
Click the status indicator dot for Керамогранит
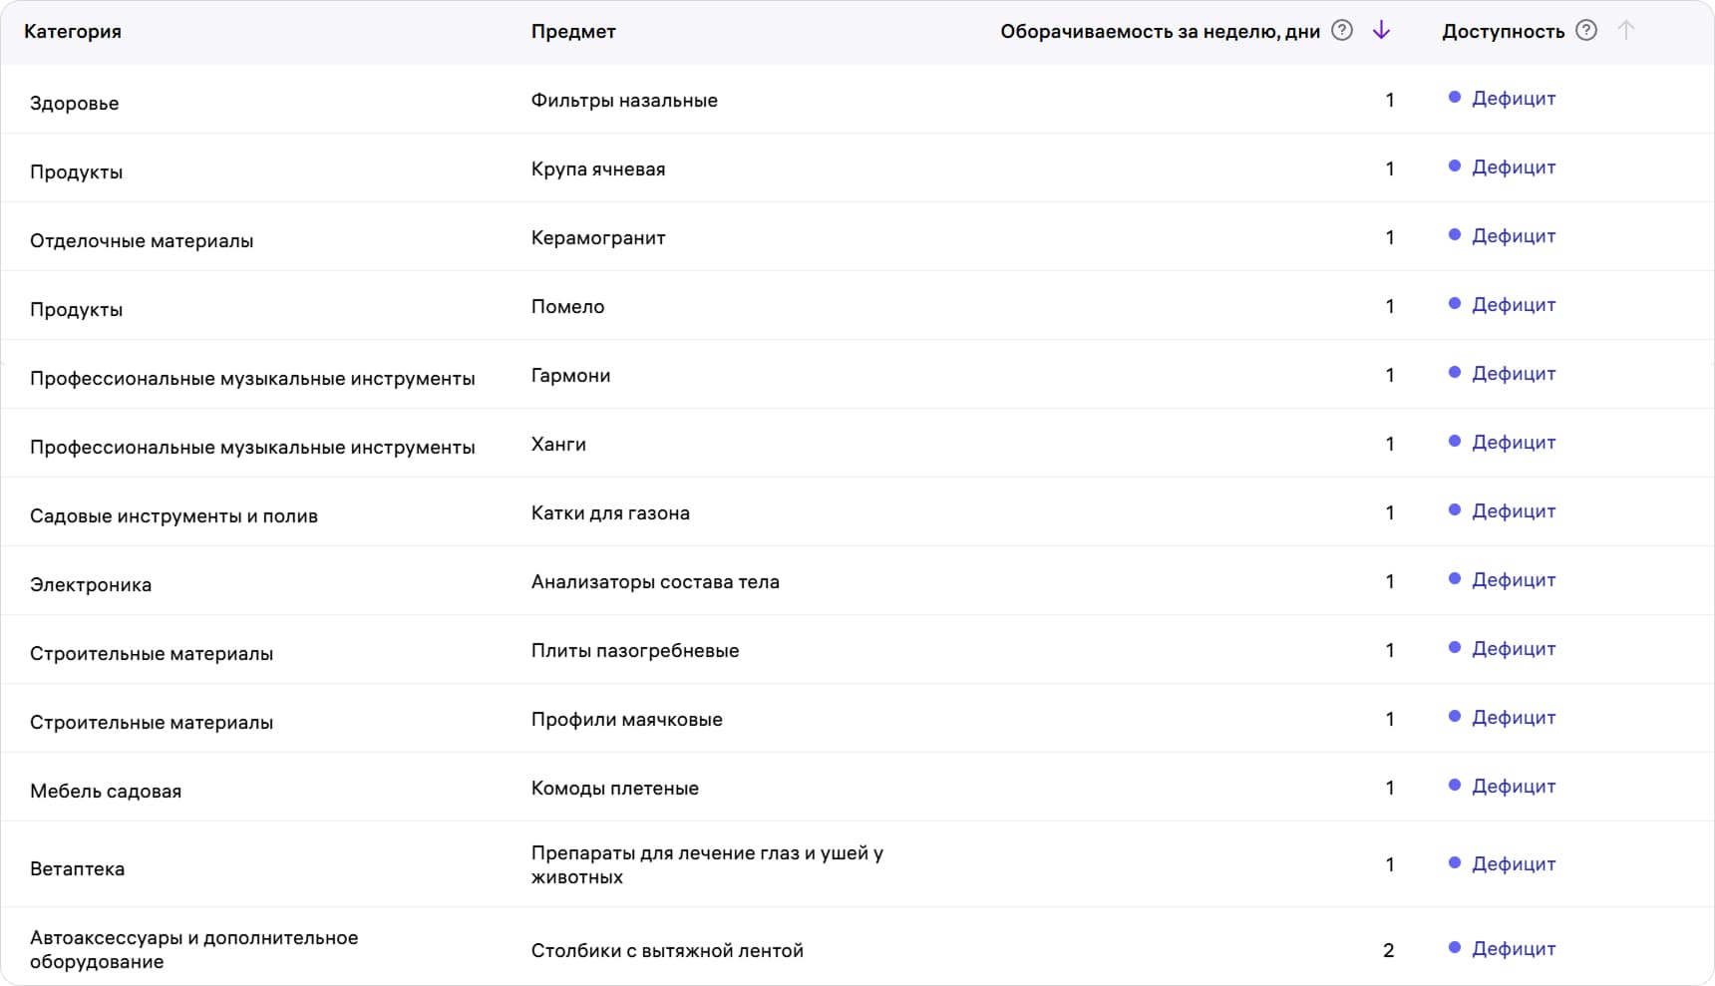(x=1455, y=235)
